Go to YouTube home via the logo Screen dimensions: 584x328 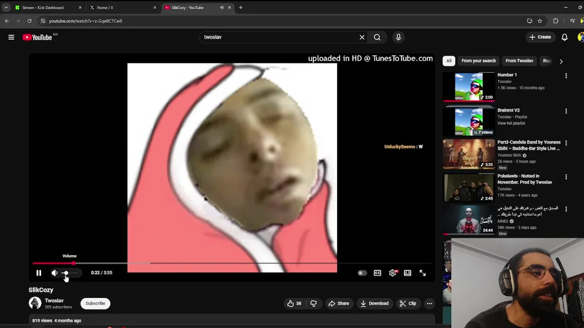[37, 37]
